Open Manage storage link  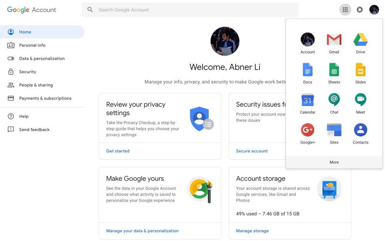252,231
